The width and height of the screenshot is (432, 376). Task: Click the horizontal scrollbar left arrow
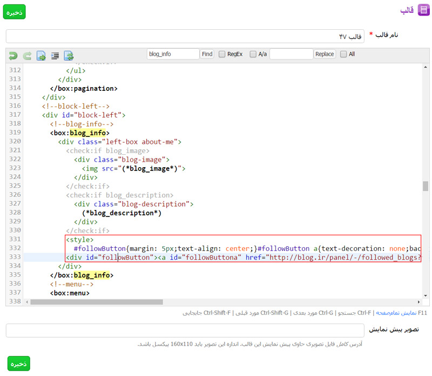[27, 302]
